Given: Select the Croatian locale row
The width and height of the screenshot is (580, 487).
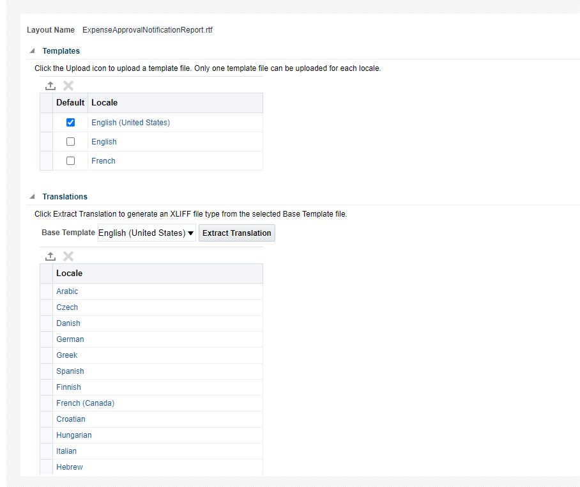Looking at the screenshot, I should tap(70, 419).
